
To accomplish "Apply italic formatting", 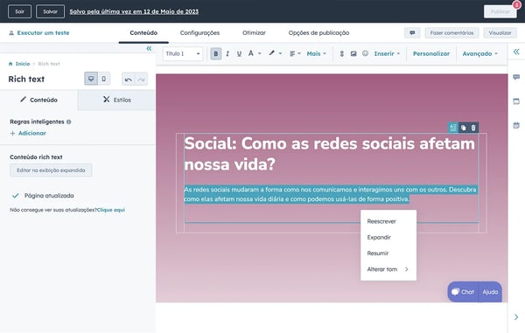I will pyautogui.click(x=227, y=53).
